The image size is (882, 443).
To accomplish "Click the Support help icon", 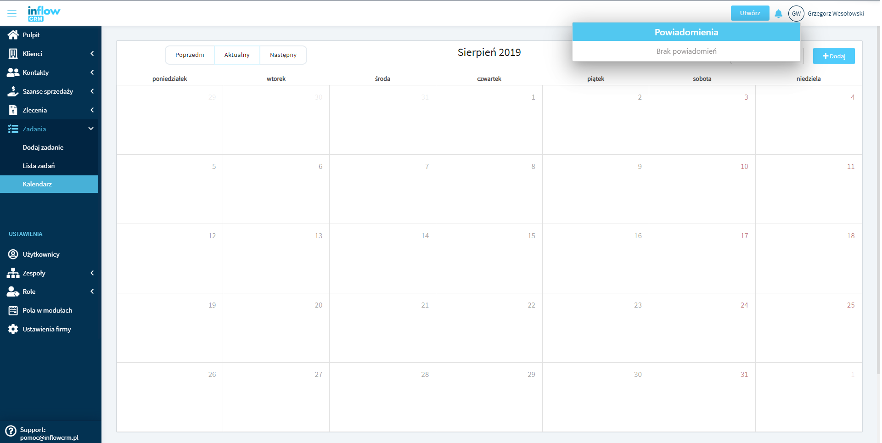I will tap(11, 431).
